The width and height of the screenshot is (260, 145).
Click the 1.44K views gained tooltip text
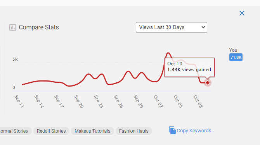pyautogui.click(x=189, y=70)
